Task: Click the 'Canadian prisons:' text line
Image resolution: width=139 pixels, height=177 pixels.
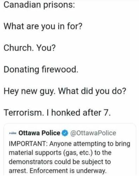Action: (39, 5)
